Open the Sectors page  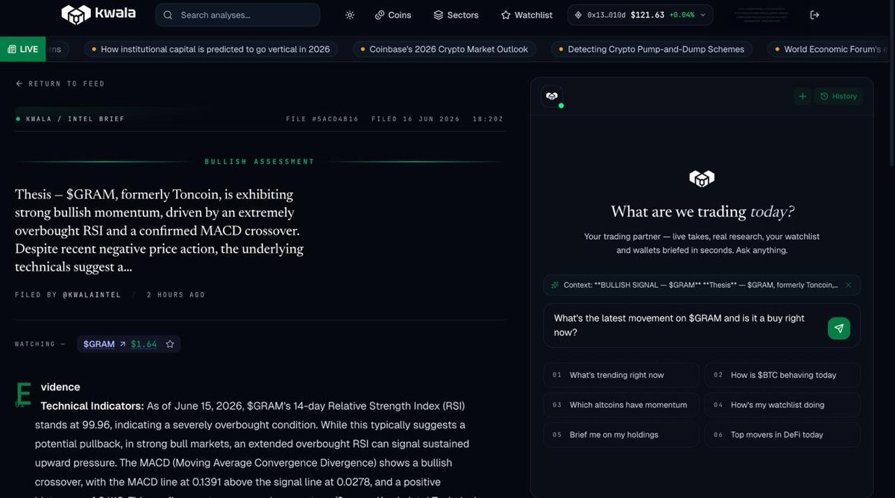click(456, 15)
